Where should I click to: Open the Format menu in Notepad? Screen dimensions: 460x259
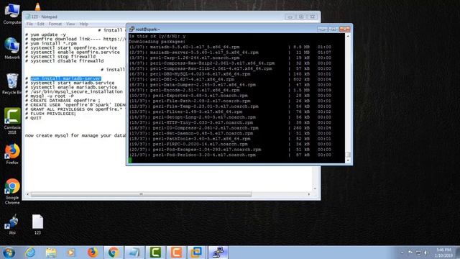click(x=55, y=24)
